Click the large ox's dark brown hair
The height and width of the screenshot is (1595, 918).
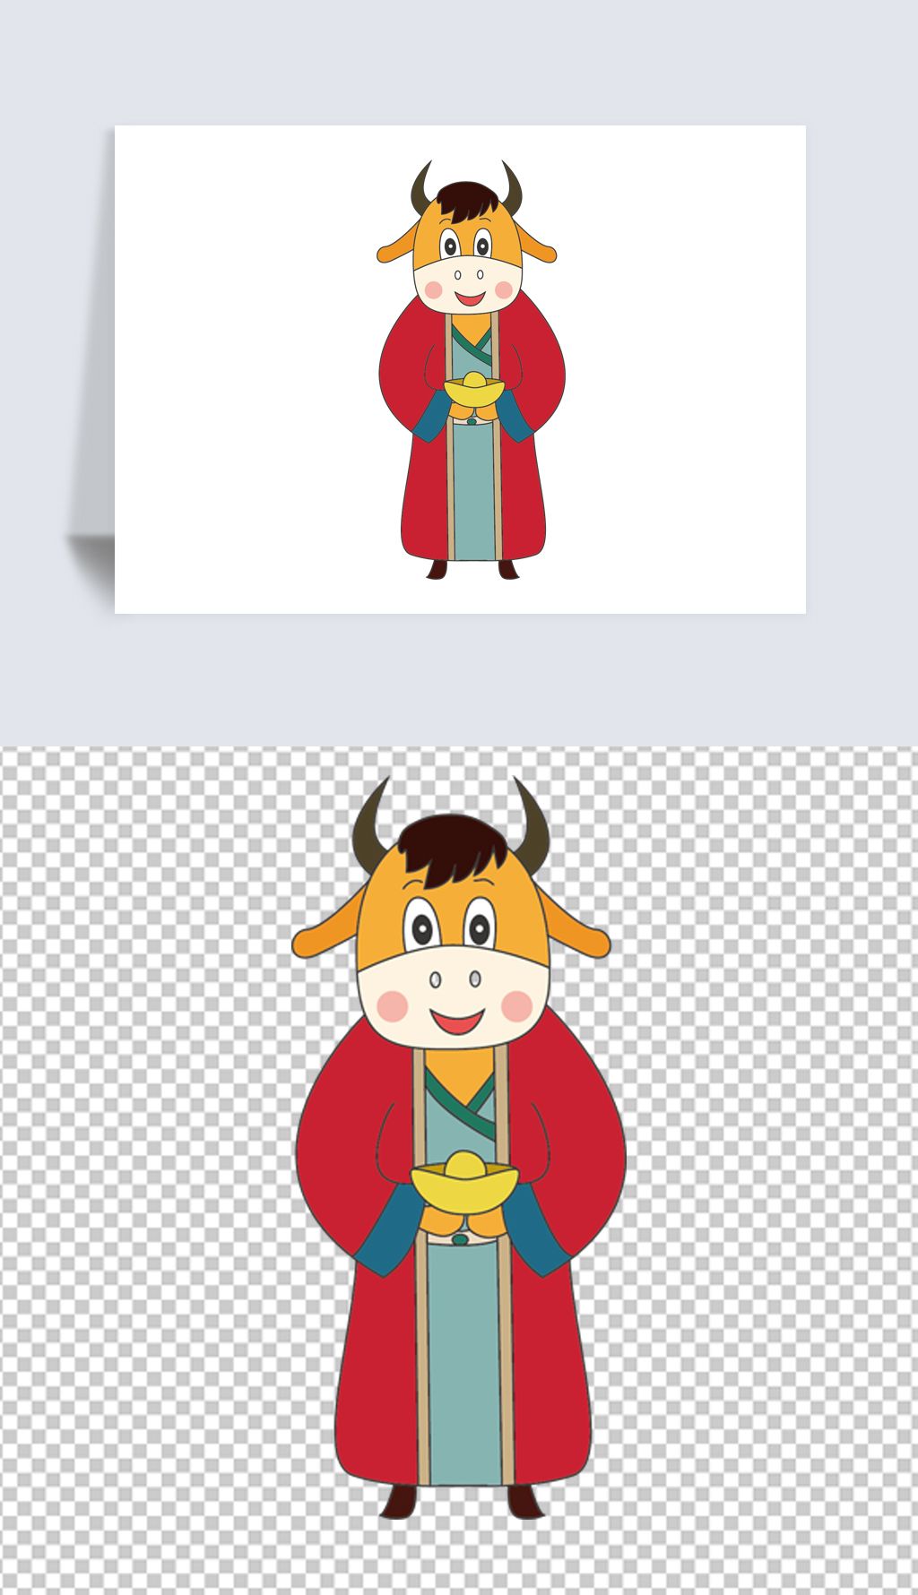(x=451, y=849)
